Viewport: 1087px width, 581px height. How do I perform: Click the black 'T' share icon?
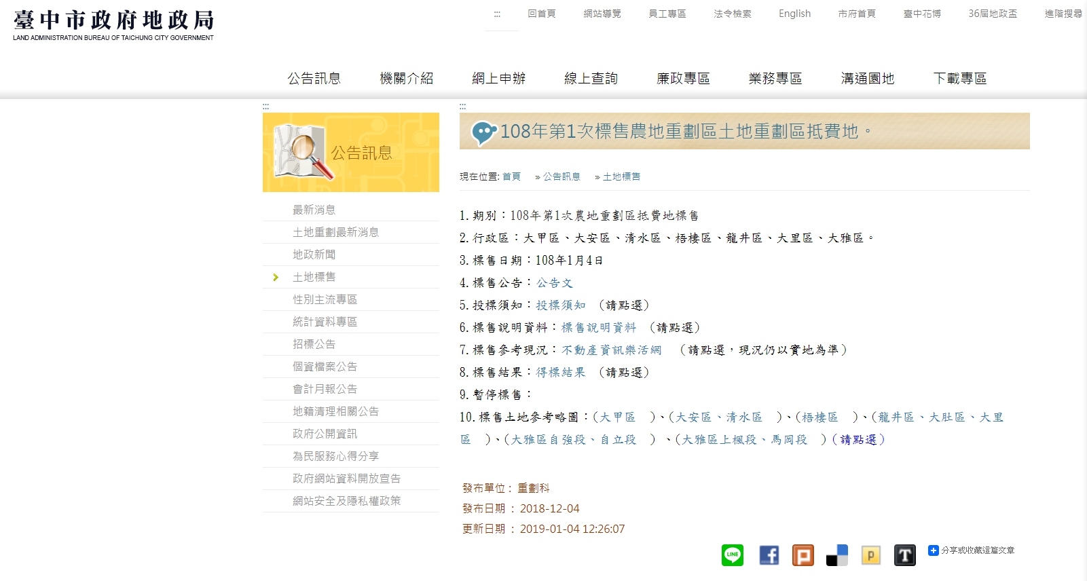pyautogui.click(x=904, y=555)
